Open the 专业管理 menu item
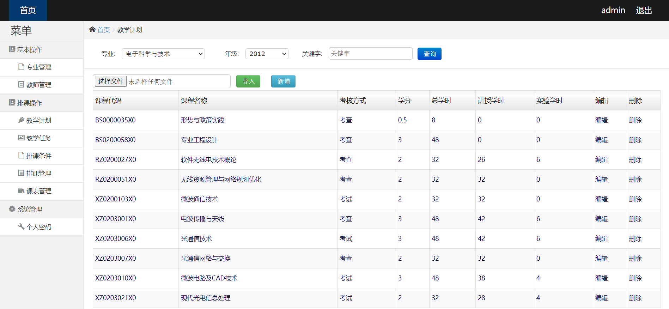 pos(42,67)
